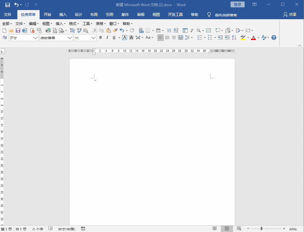Click the New blank document icon
The height and width of the screenshot is (232, 304).
coord(5,30)
